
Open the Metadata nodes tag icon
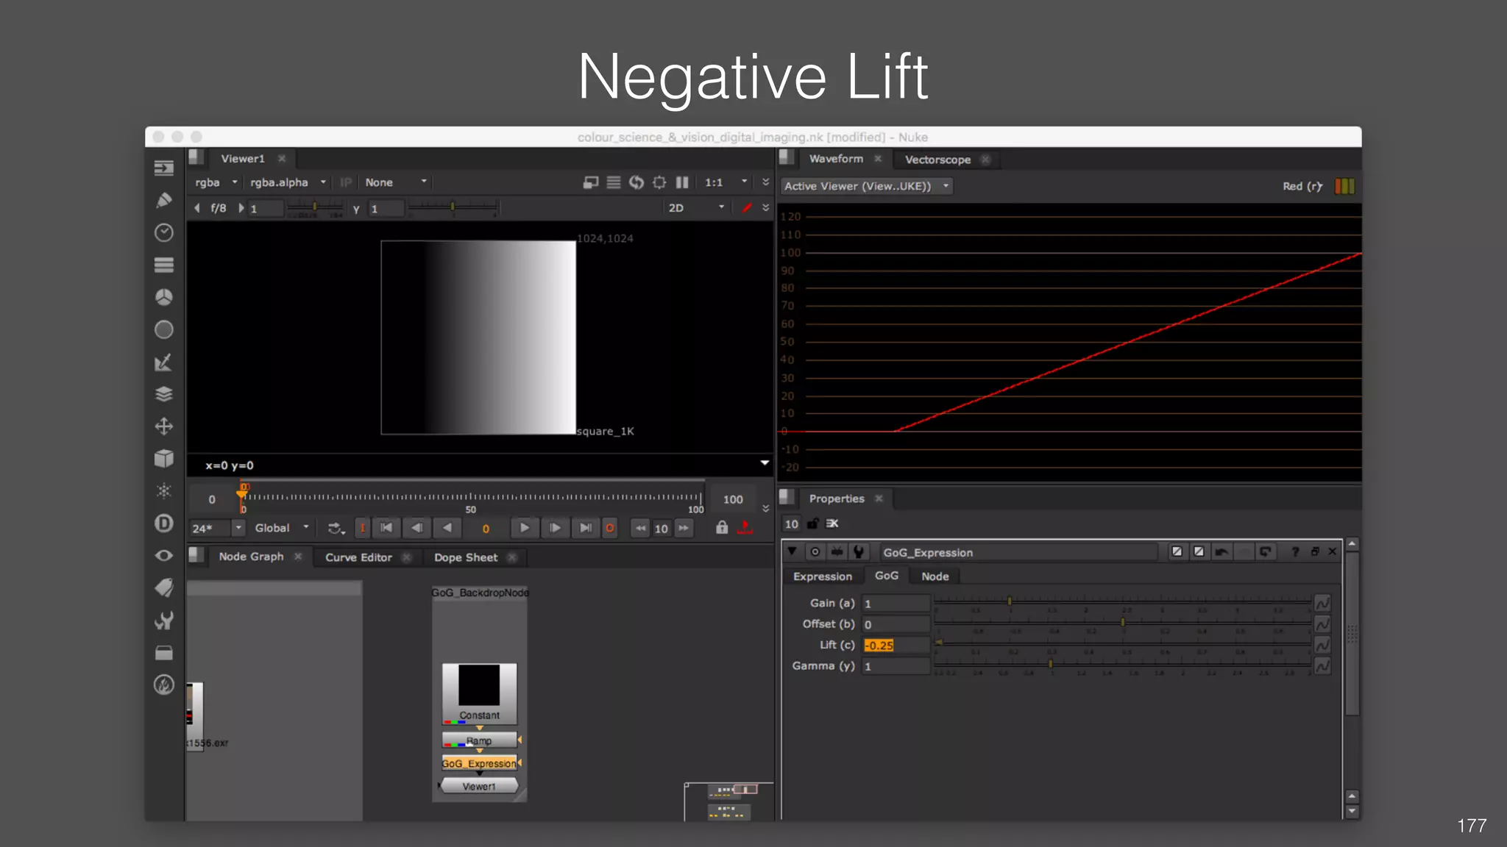pos(163,588)
